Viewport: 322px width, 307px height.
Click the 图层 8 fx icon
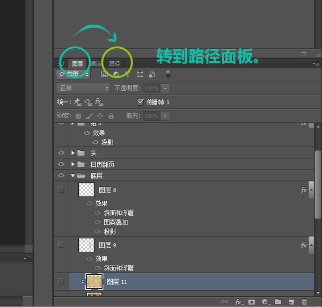[x=304, y=190]
